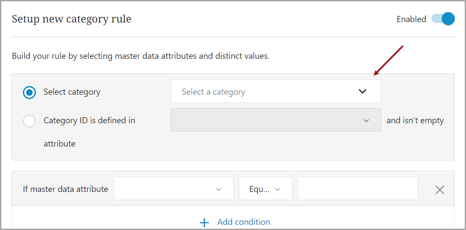Image resolution: width=466 pixels, height=230 pixels.
Task: Open the greyed-out attribute dropdown
Action: coord(268,120)
